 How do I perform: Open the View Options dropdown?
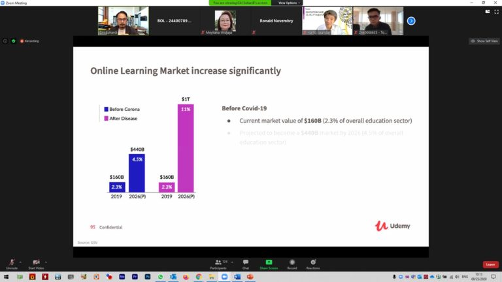[x=289, y=3]
